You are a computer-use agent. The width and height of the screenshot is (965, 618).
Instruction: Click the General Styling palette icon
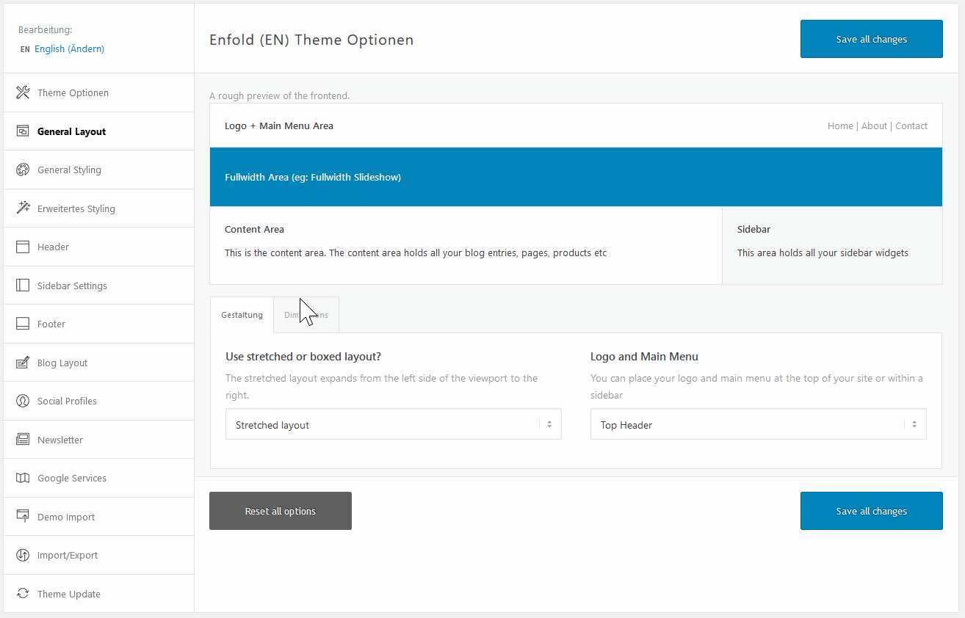coord(23,170)
